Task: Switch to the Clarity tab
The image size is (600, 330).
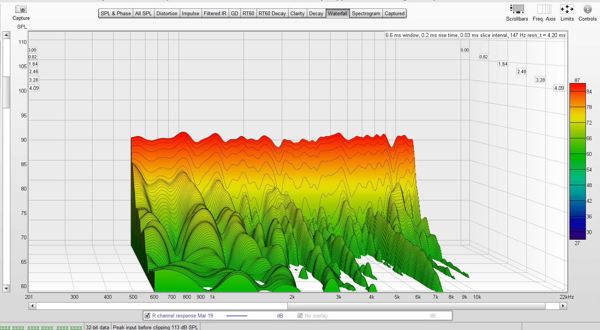Action: (x=297, y=13)
